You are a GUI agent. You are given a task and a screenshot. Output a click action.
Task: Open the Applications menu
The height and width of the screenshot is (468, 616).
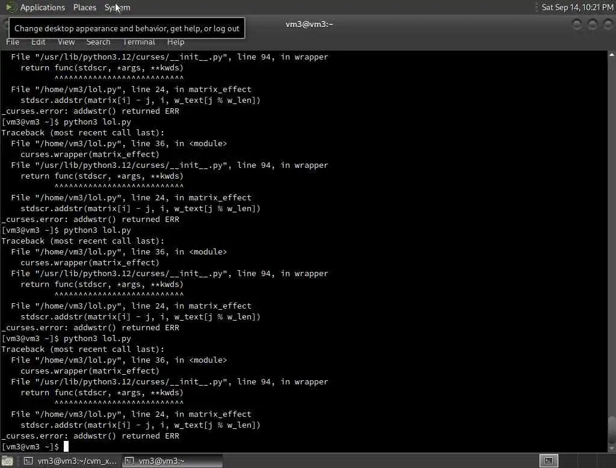tap(43, 7)
